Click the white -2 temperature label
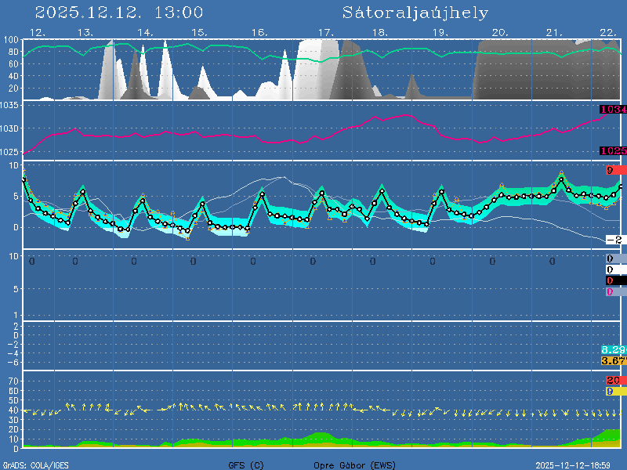Viewport: 627px width, 470px height. pos(614,240)
